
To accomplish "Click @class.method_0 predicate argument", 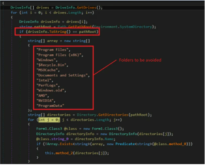I will coord(170,144).
